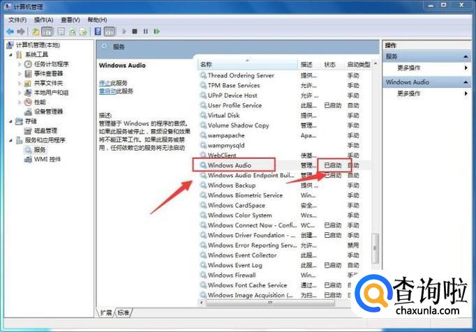Select 性能 in the tree

40,102
